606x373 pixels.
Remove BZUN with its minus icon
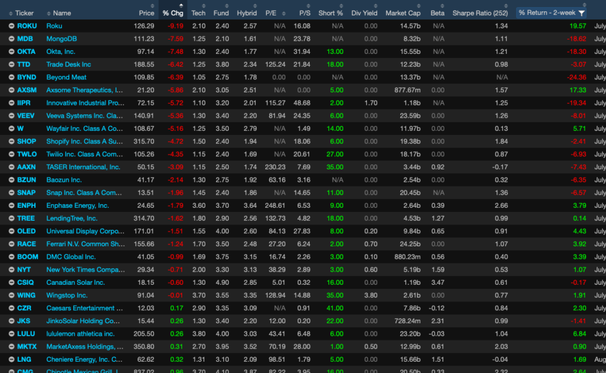click(x=12, y=180)
